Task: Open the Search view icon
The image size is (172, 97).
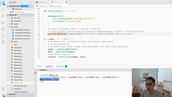Action: (3, 9)
